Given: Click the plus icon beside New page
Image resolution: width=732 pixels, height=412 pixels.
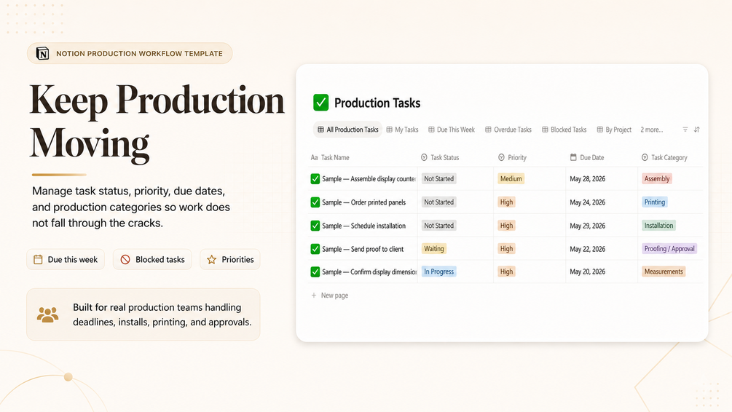Looking at the screenshot, I should pos(314,296).
